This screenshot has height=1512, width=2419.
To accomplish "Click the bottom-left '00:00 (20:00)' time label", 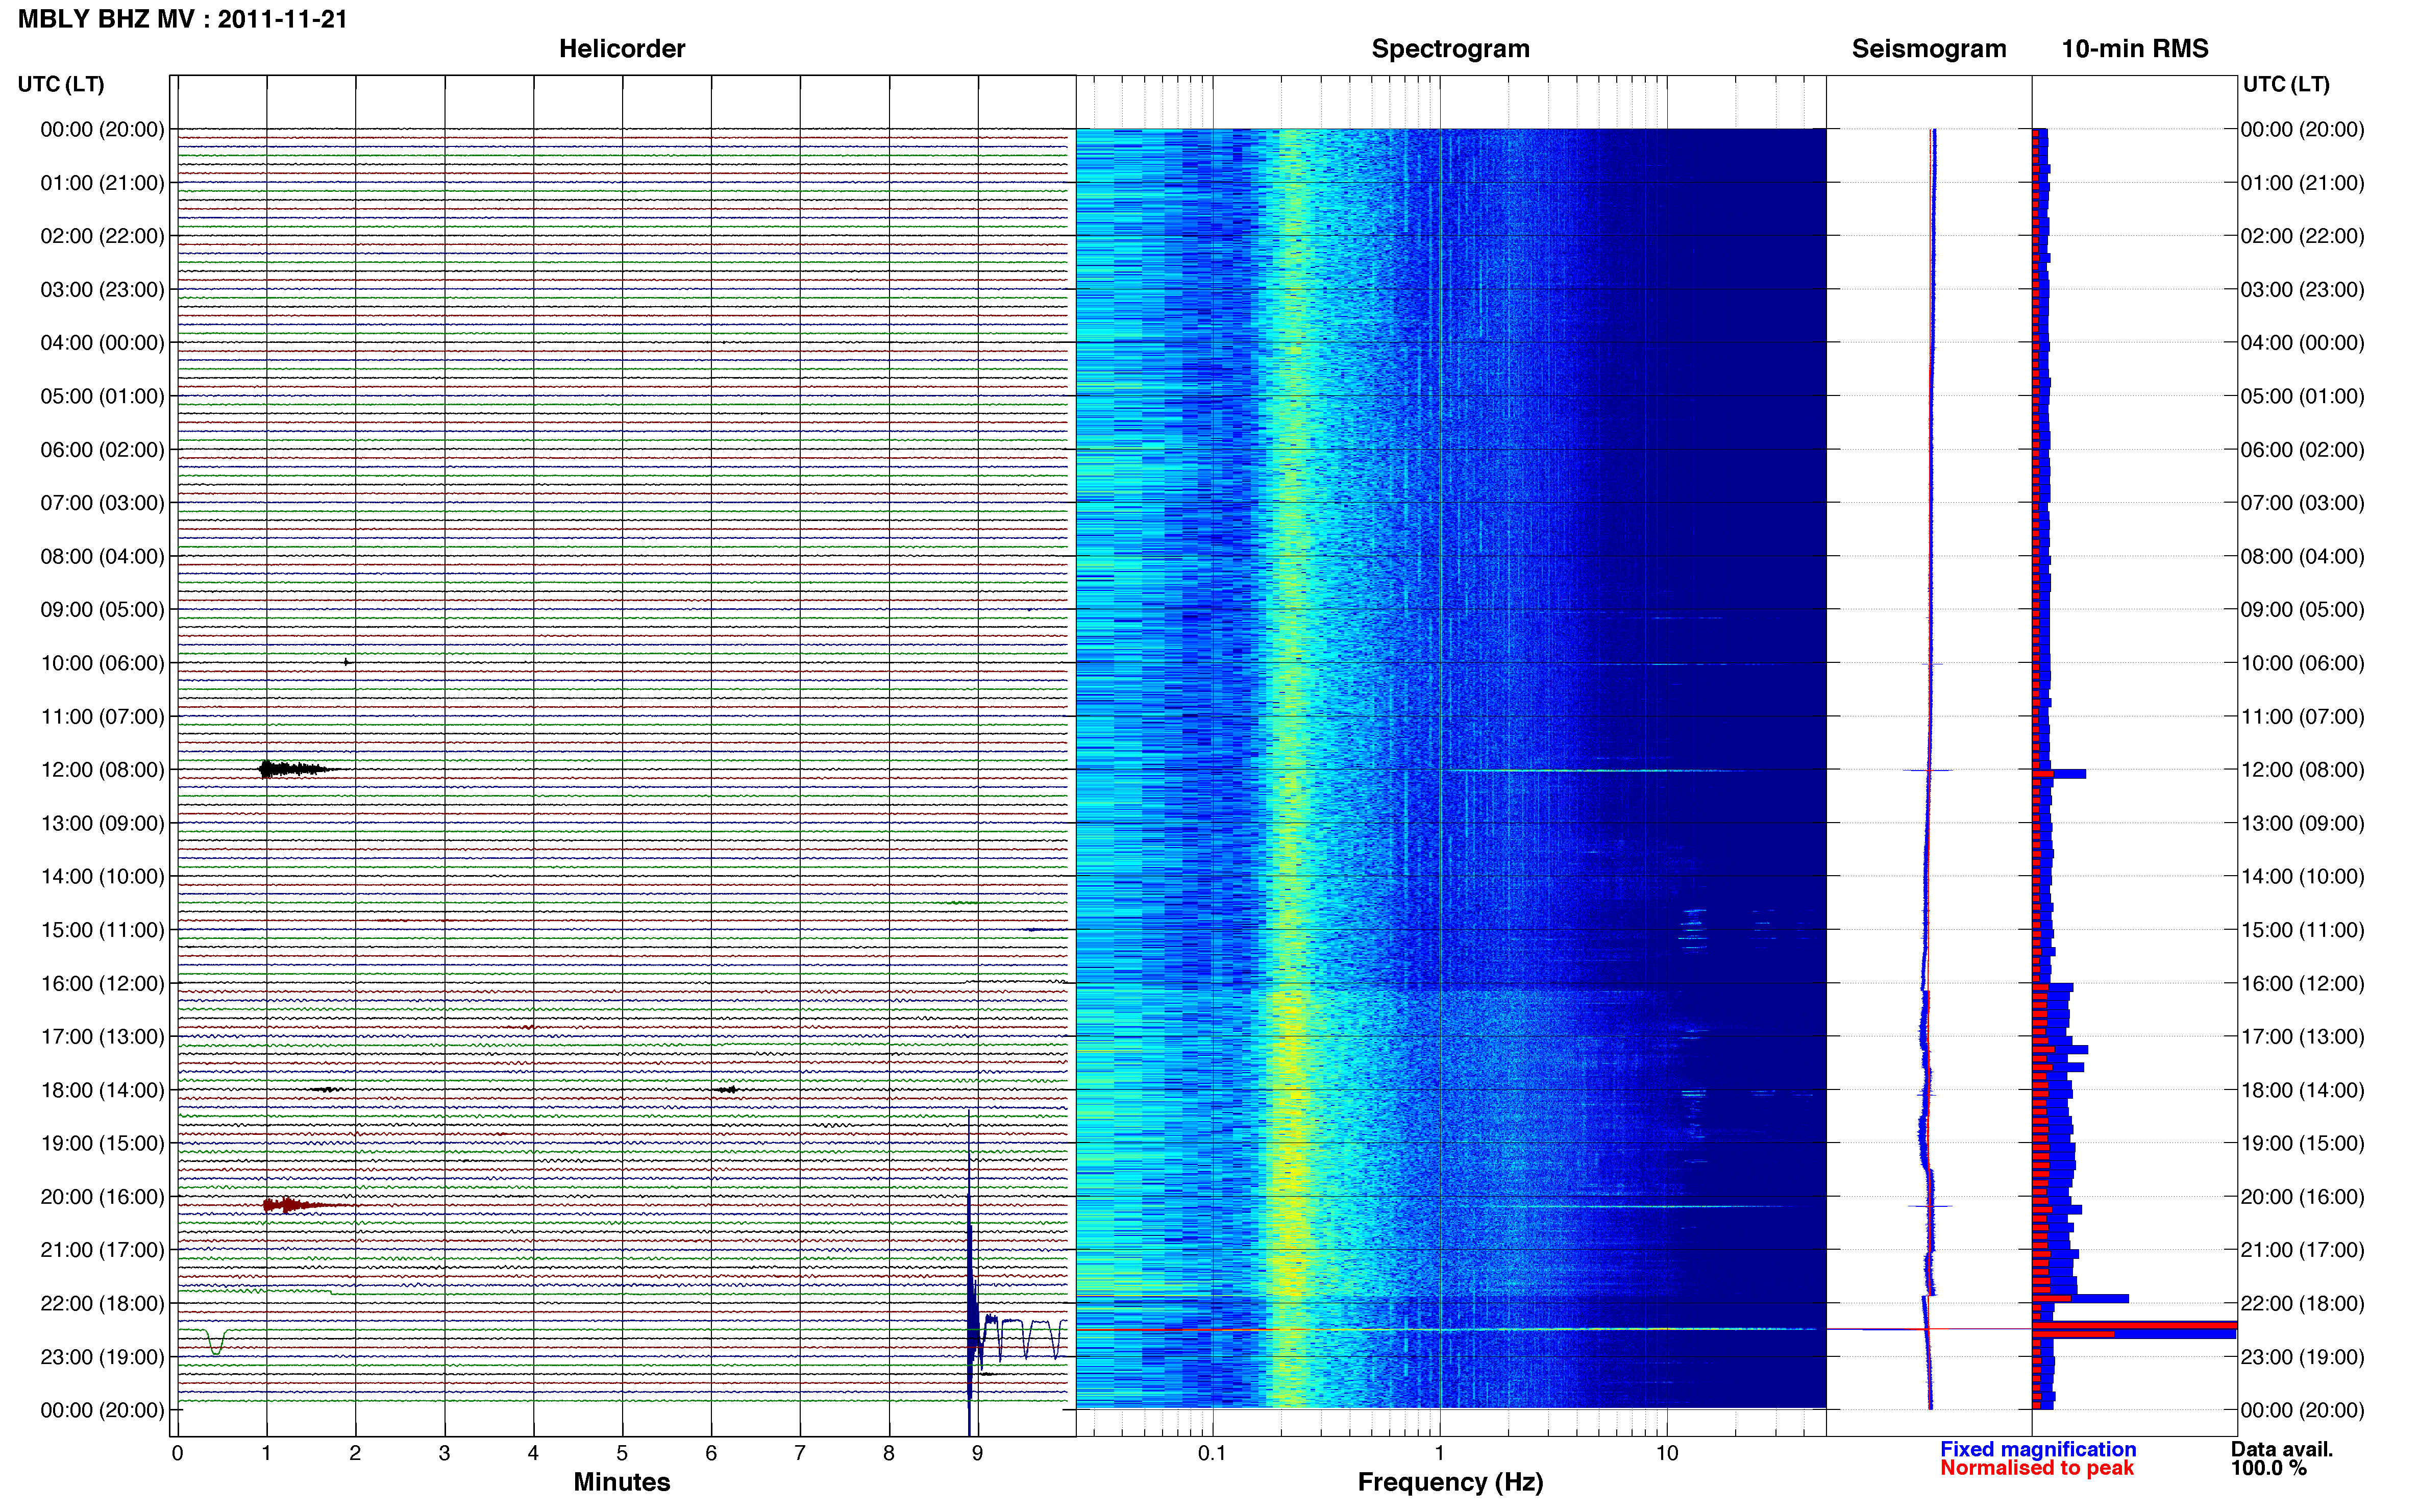I will pos(102,1411).
